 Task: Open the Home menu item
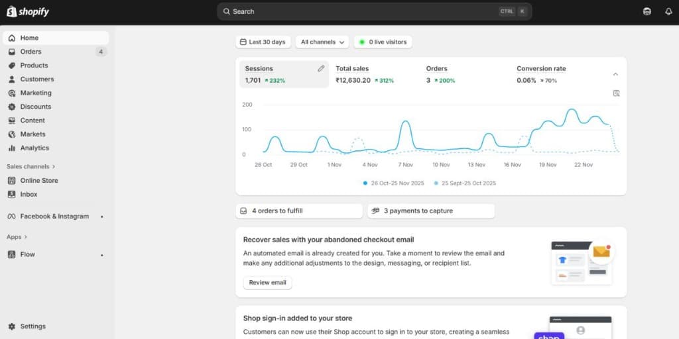[x=56, y=38]
